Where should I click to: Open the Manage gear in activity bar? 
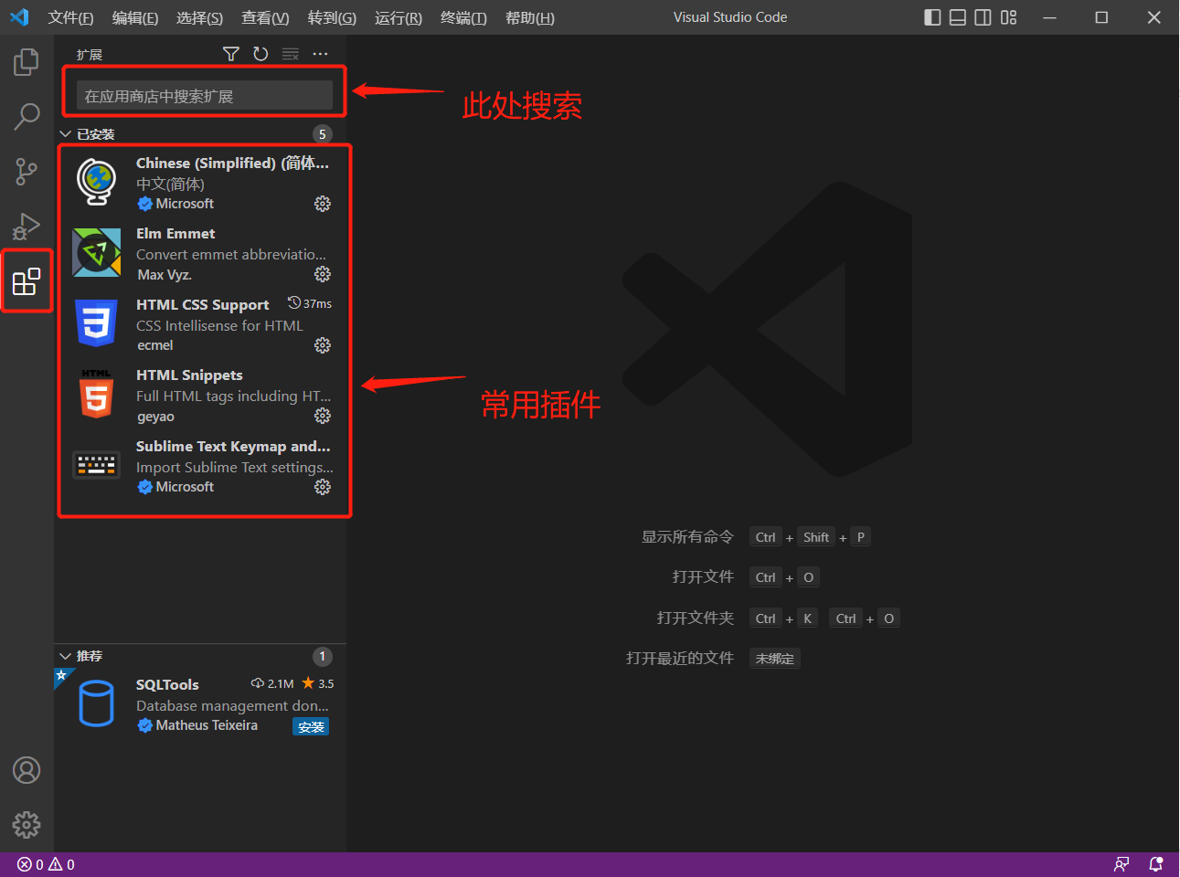tap(27, 825)
